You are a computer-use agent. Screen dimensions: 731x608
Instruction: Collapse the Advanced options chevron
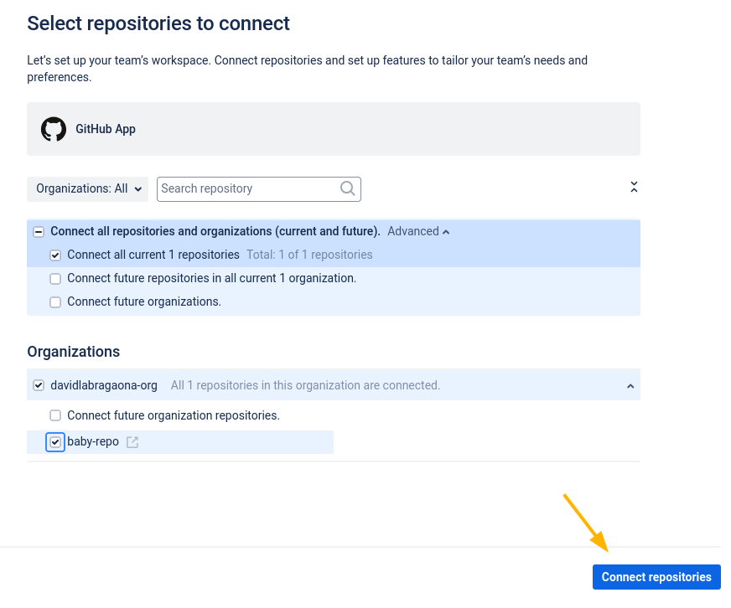pos(446,232)
